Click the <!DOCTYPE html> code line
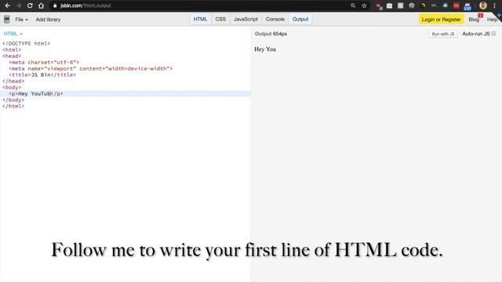 click(26, 44)
